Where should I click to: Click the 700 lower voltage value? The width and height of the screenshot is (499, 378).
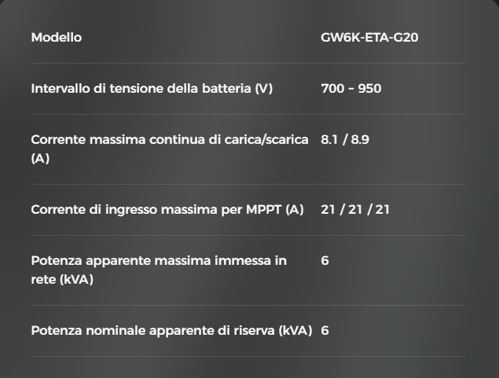point(332,89)
